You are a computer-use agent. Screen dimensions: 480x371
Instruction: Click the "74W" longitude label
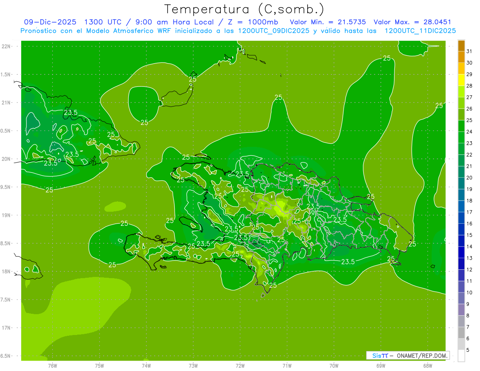[x=146, y=366]
